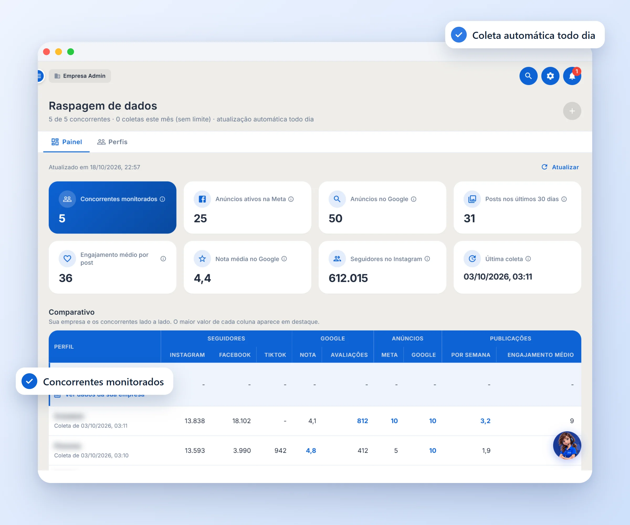Switch to the Perfis tab
The width and height of the screenshot is (630, 525).
coord(112,142)
